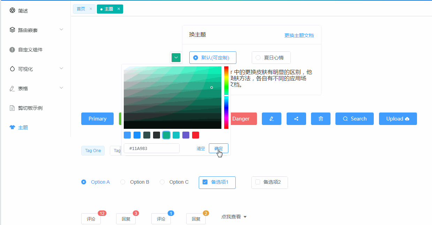Click the Primary button
This screenshot has width=432, height=225.
click(x=97, y=119)
